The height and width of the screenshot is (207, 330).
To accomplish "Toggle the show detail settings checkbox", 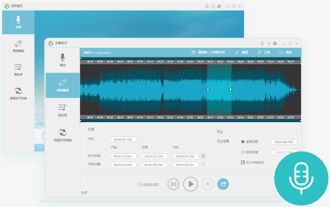I will click(x=242, y=162).
